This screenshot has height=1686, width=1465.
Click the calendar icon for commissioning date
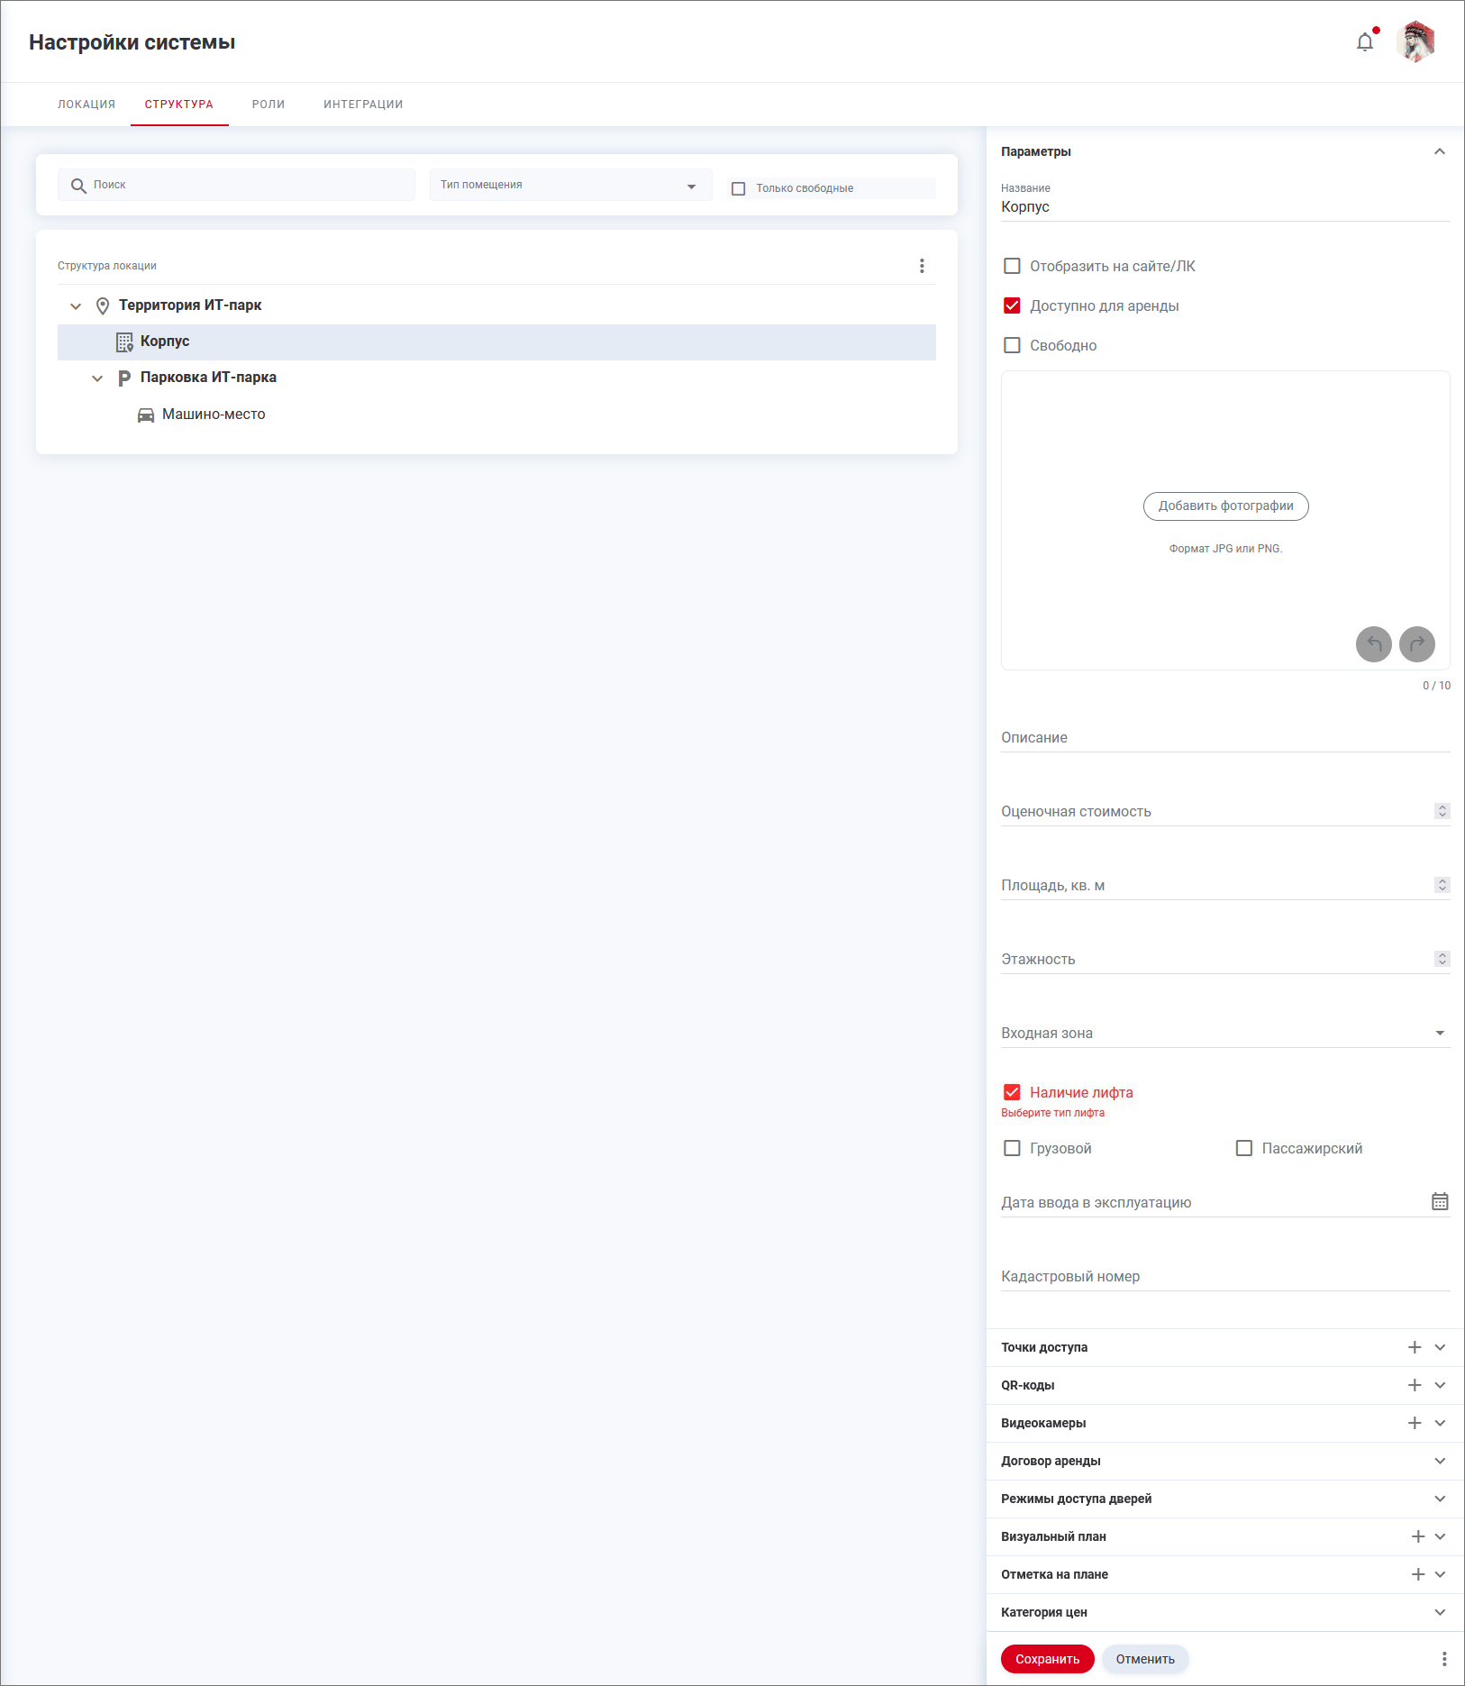pos(1440,1201)
